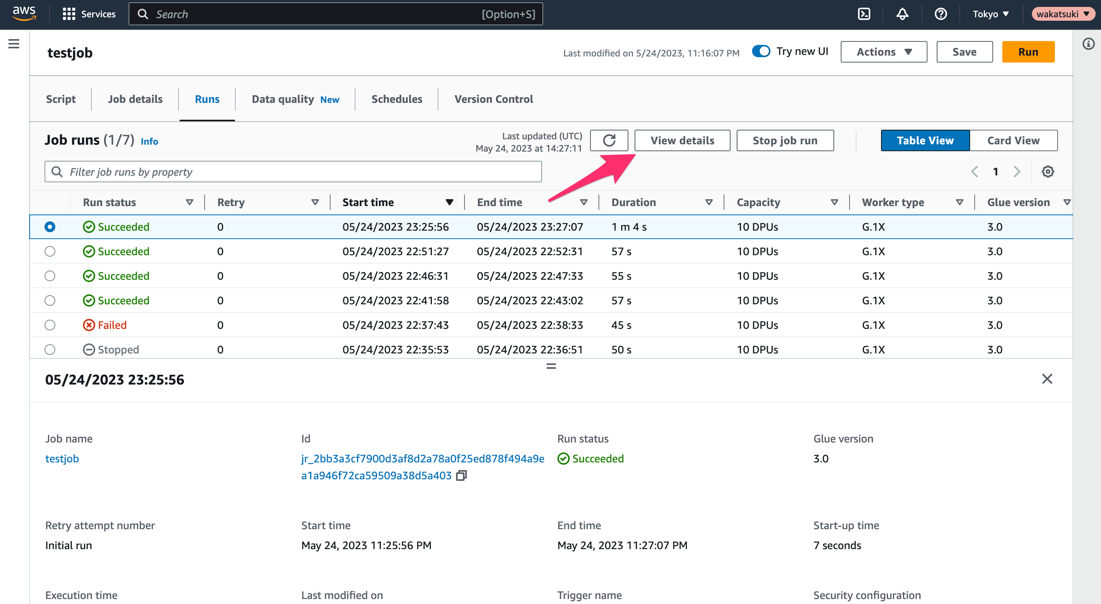Click the Glue version column header
This screenshot has height=604, width=1101.
coord(1018,202)
